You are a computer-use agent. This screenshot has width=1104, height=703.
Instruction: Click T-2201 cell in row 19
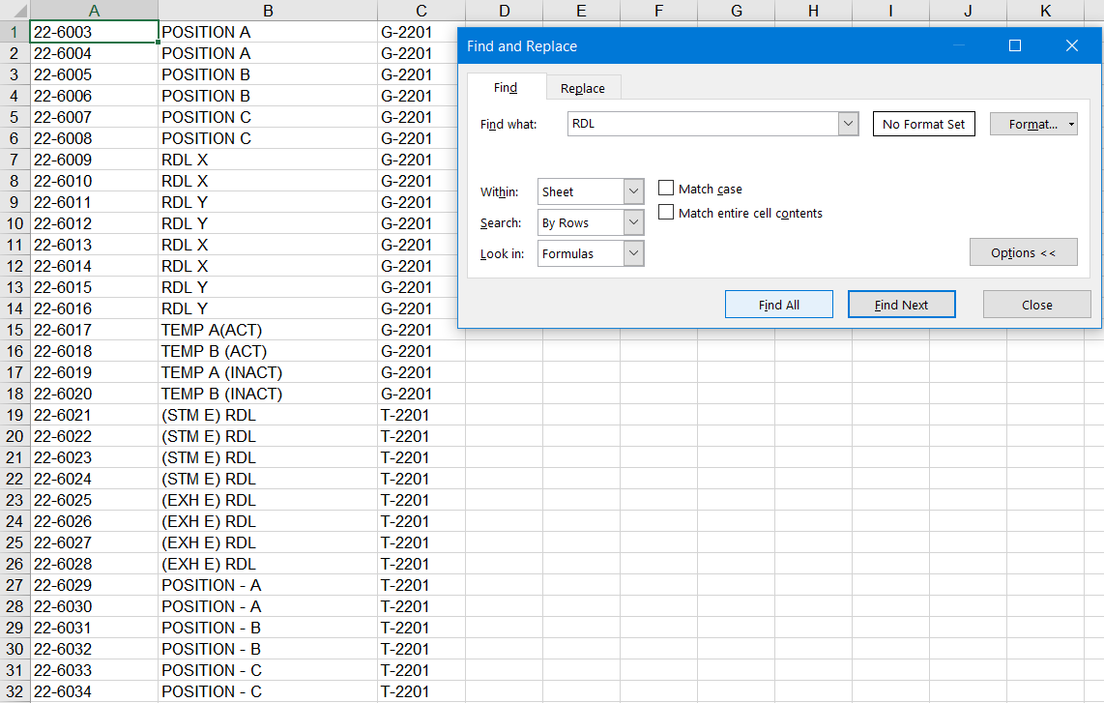[x=421, y=415]
